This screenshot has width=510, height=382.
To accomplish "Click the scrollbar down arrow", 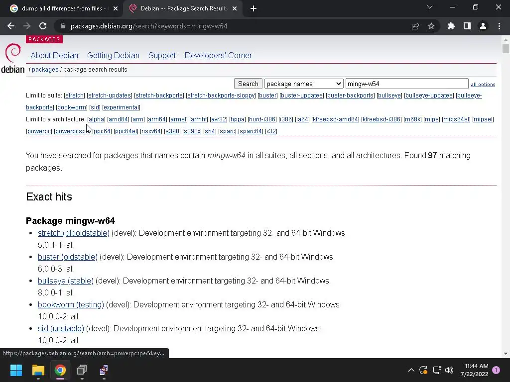I will 506,354.
